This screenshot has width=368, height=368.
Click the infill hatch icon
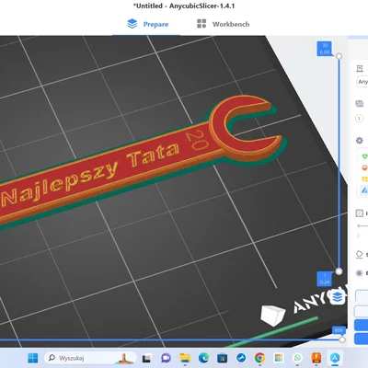(x=360, y=213)
